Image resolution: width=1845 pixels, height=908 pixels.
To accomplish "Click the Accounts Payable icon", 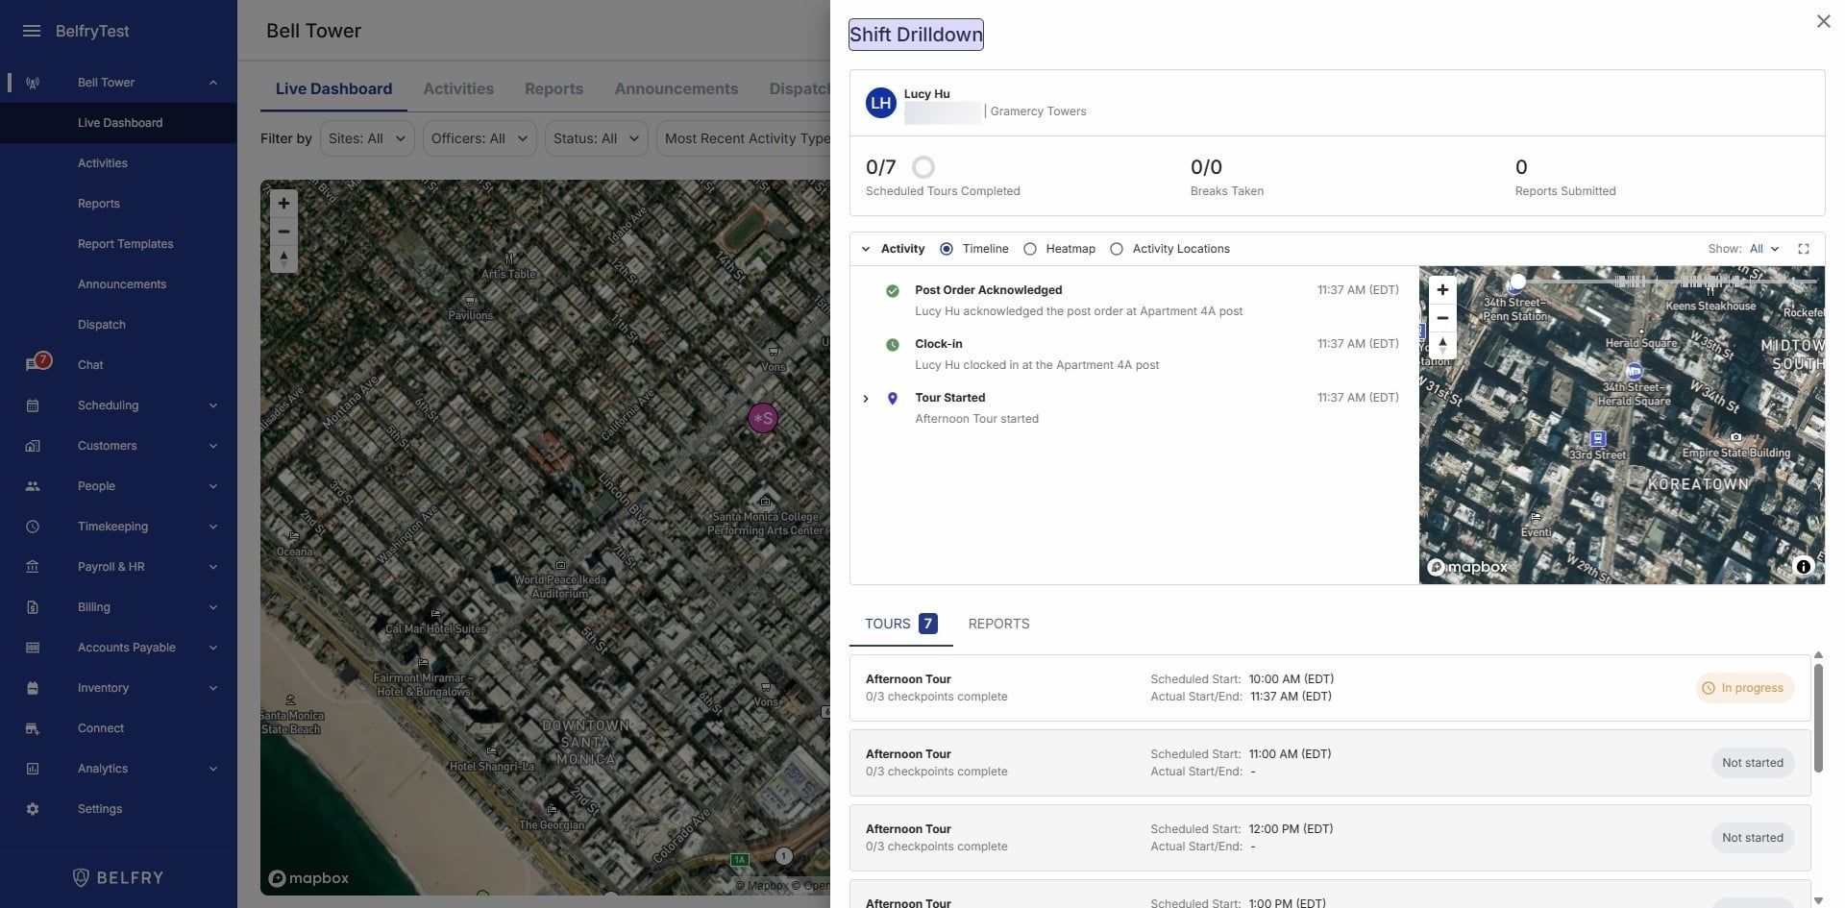I will (32, 648).
